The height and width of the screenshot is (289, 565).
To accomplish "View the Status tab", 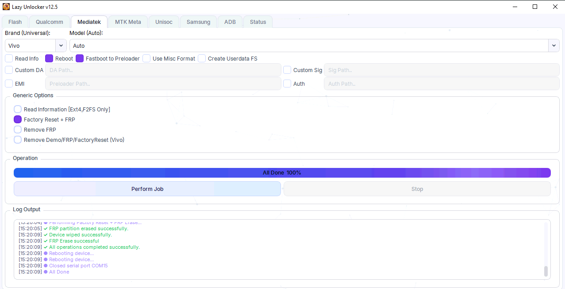I will (258, 22).
